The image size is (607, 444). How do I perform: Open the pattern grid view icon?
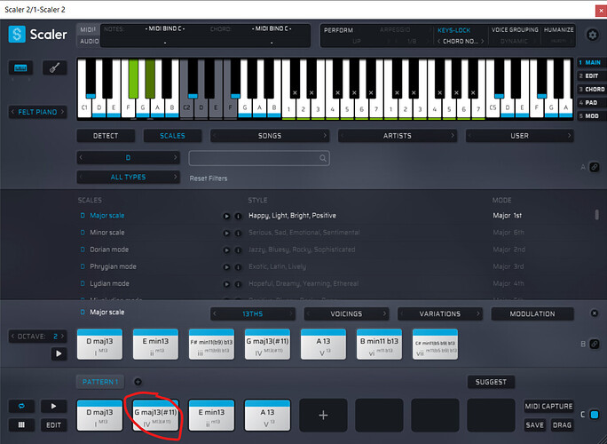coord(21,425)
